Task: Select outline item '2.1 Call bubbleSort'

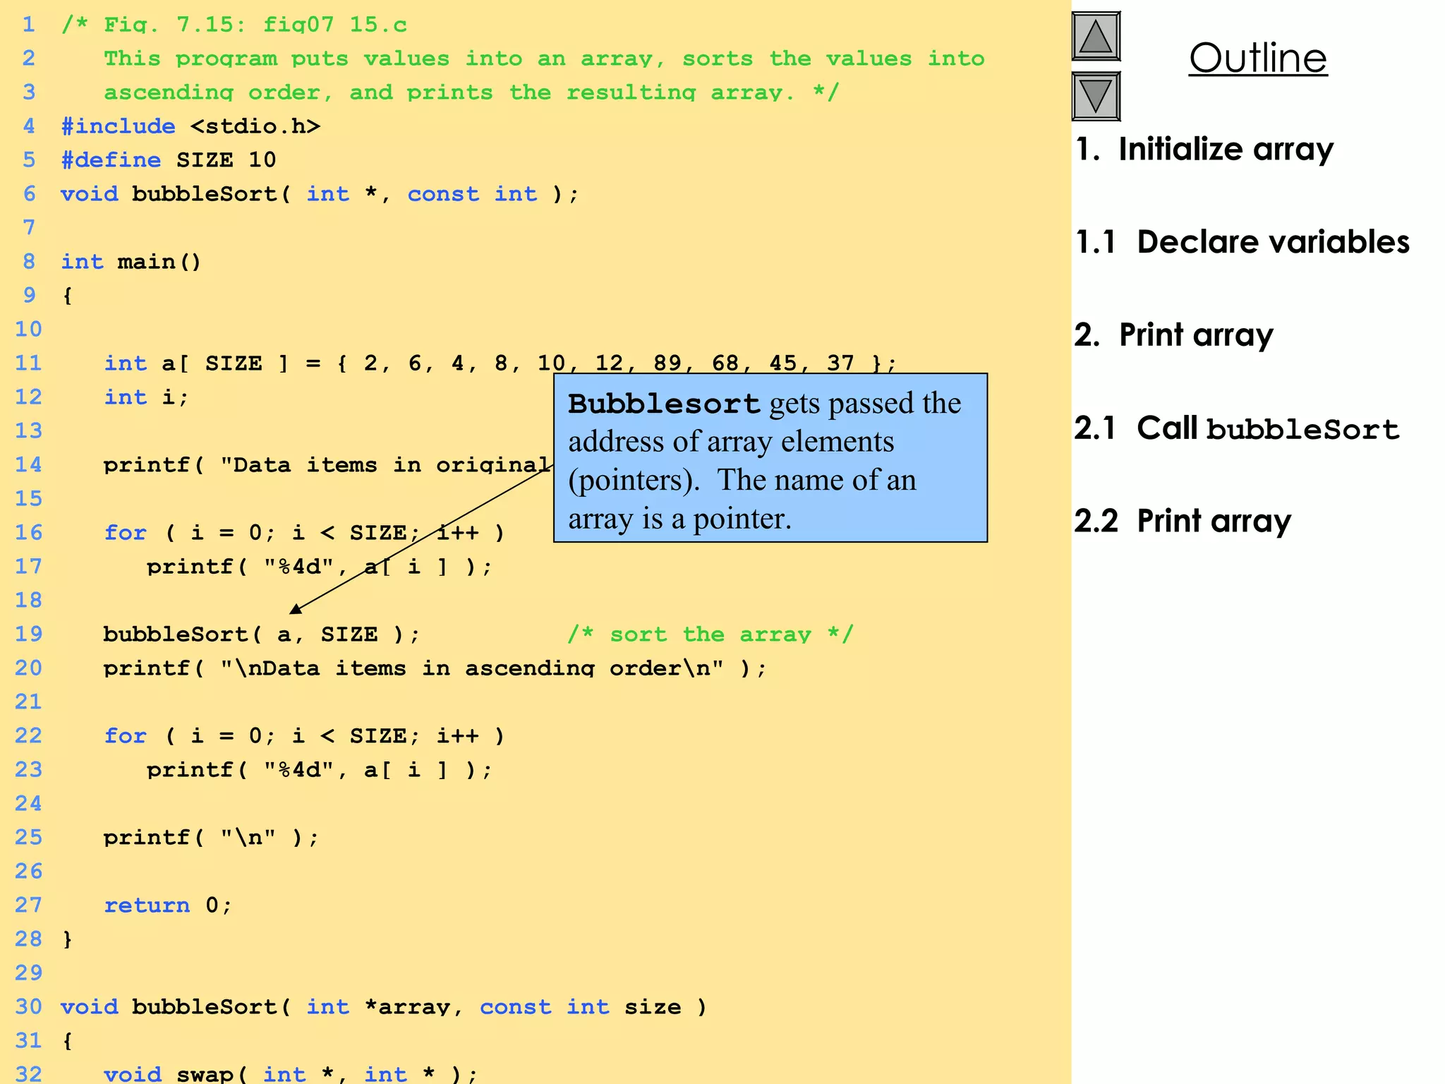Action: [1237, 428]
